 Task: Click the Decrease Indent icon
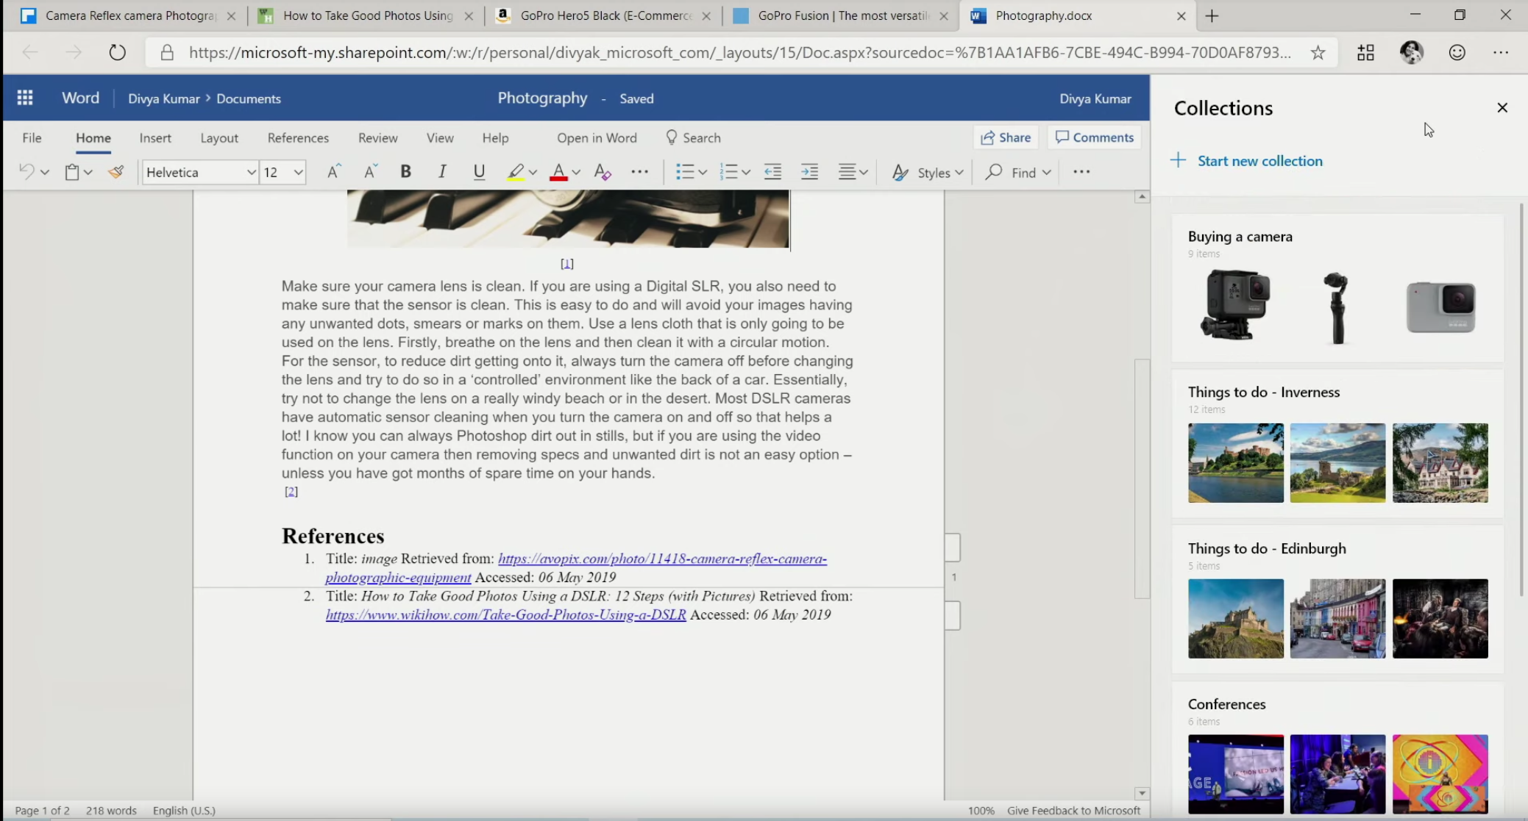pos(772,172)
